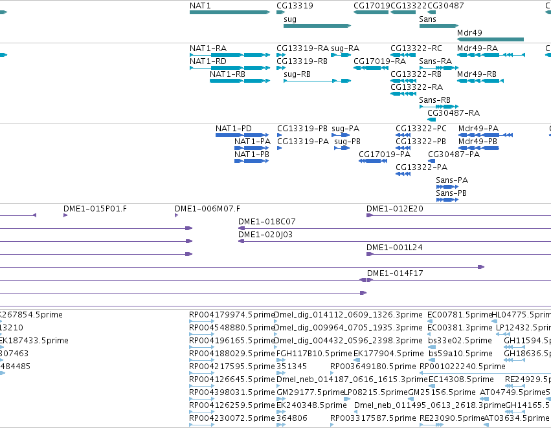The width and height of the screenshot is (551, 428).
Task: Select the RP004548880.5prime EST label
Action: [x=232, y=328]
